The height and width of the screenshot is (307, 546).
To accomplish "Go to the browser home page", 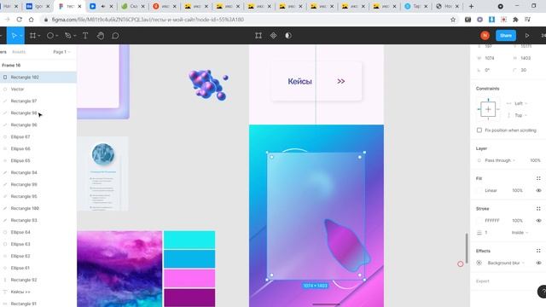I will point(32,20).
